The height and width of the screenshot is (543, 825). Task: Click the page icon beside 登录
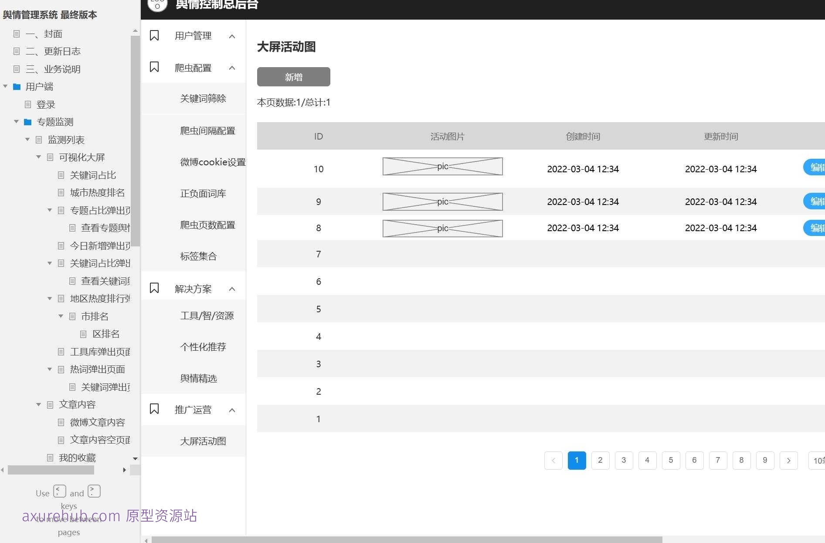coord(27,104)
